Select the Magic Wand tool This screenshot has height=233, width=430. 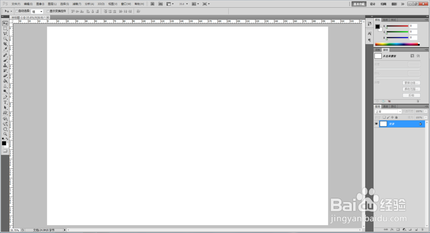pyautogui.click(x=5, y=39)
